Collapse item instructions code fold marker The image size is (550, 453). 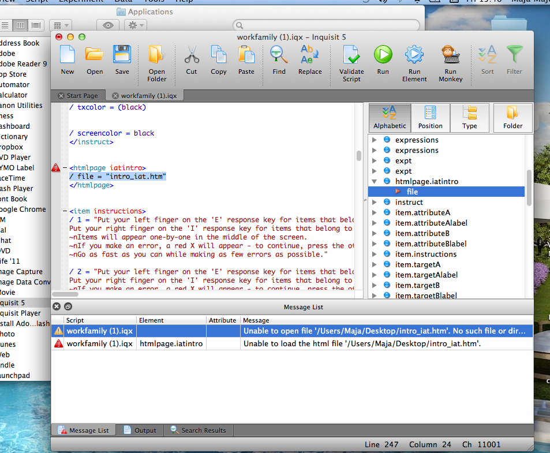coord(65,211)
